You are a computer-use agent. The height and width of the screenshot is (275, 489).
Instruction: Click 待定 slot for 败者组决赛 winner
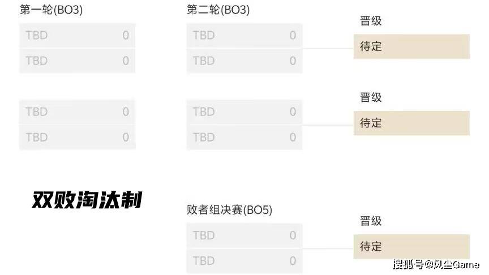(411, 247)
